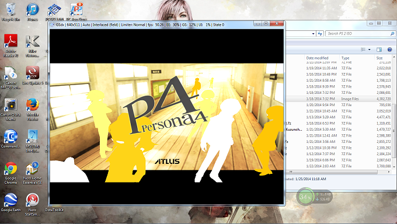Launch iTunes from the desktop
The width and height of the screenshot is (397, 224).
point(33,12)
